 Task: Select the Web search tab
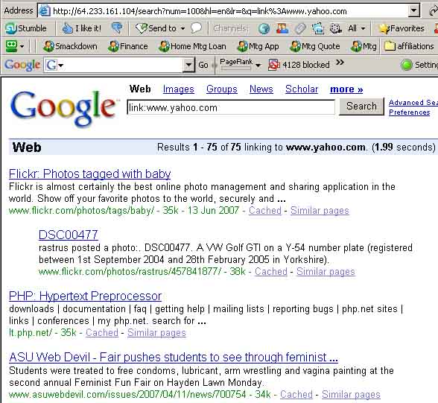coord(140,89)
